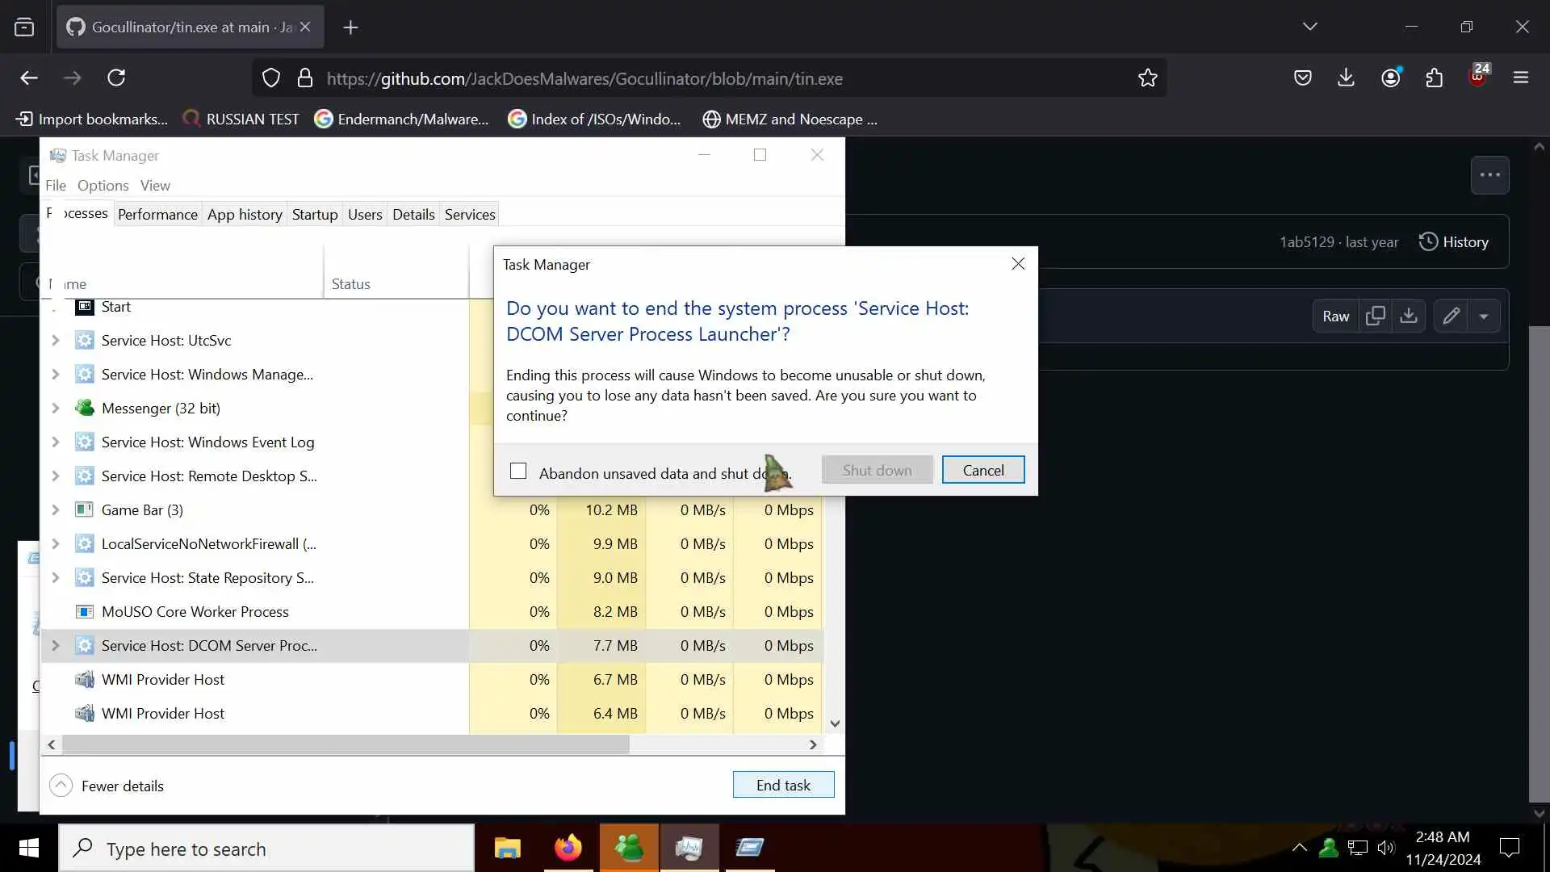The height and width of the screenshot is (872, 1550).
Task: Click GitHub copy raw file icon
Action: (1375, 316)
